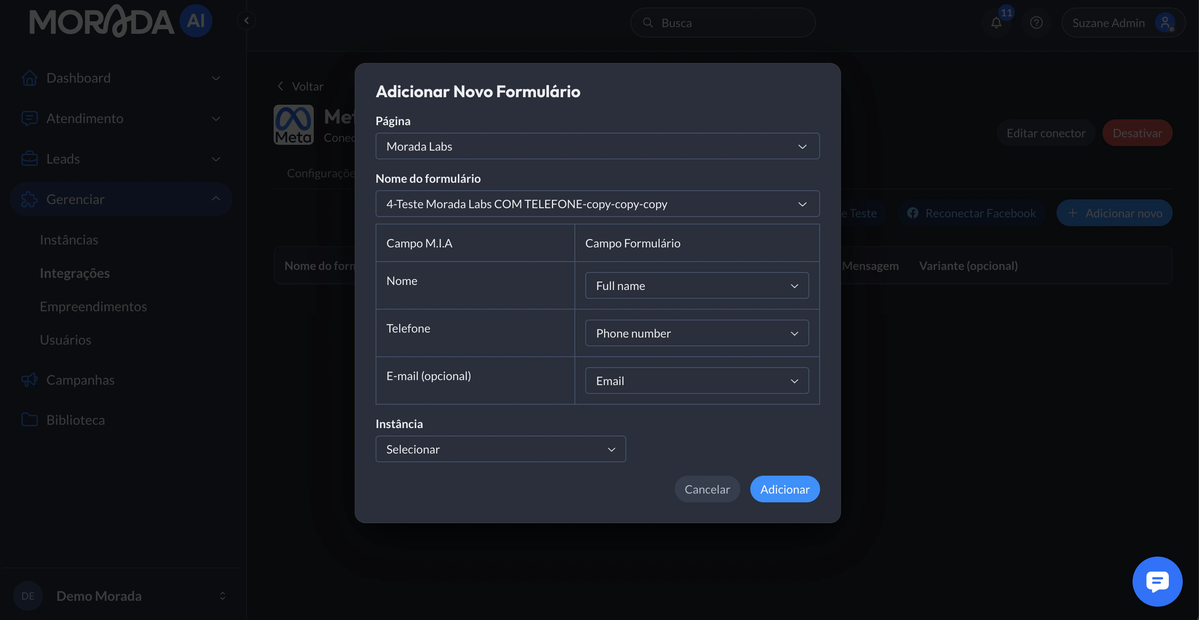Open the chat support bubble icon
1199x620 pixels.
tap(1157, 581)
